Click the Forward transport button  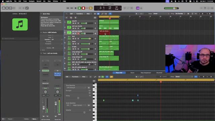[x=72, y=8]
